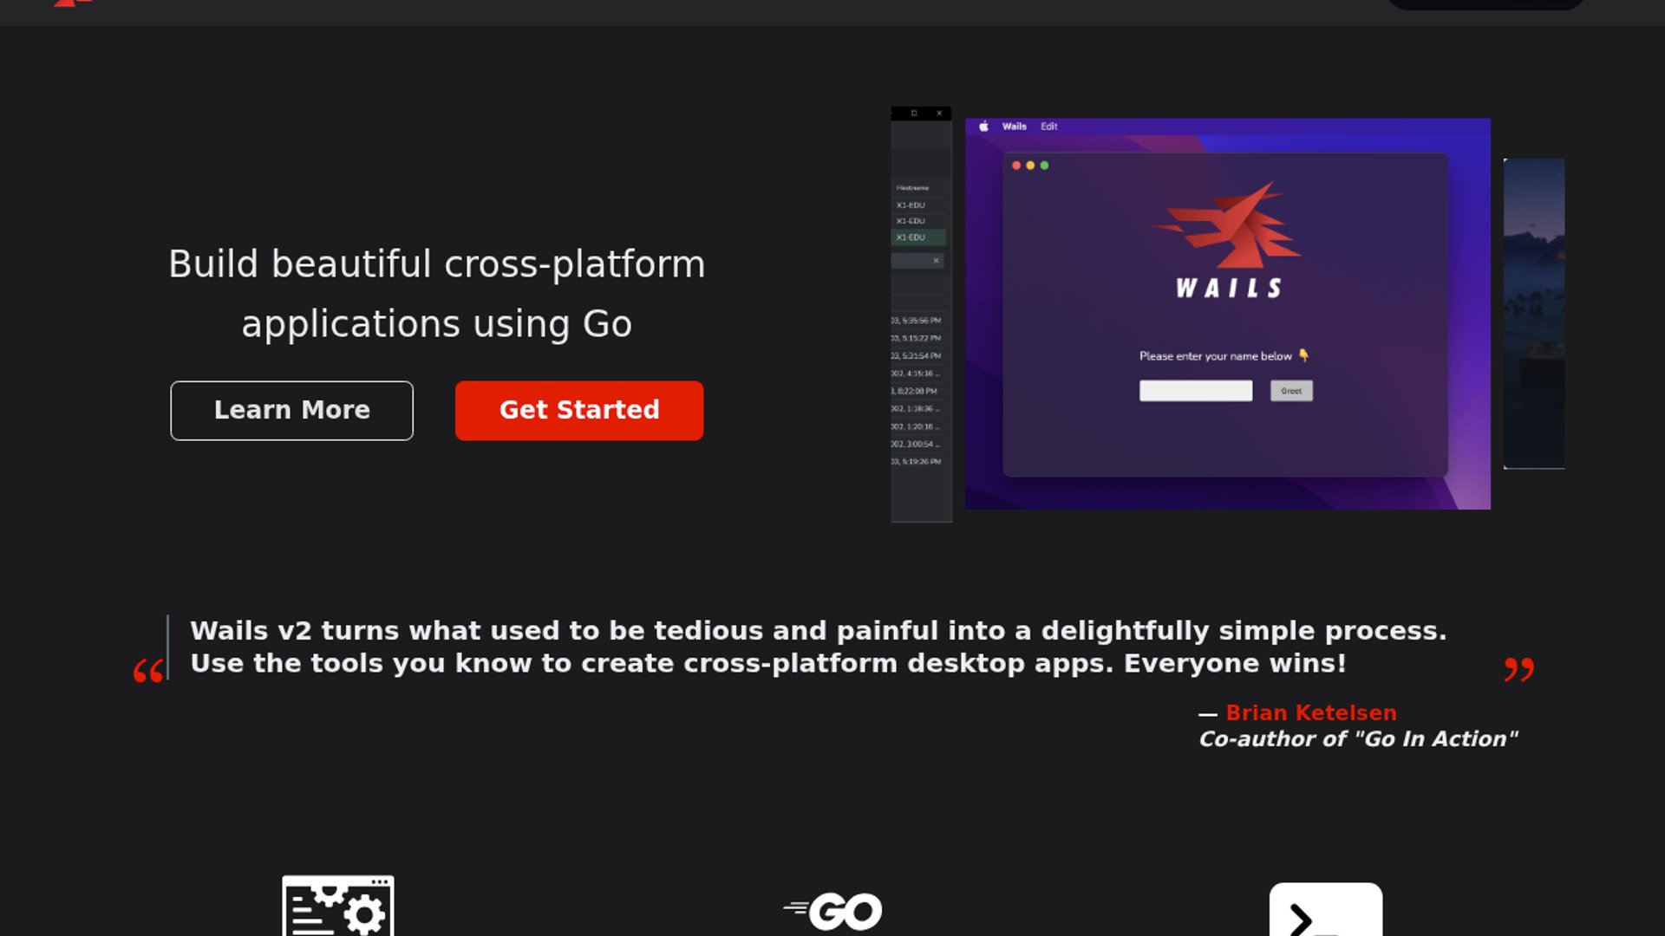Screen dimensions: 1665x936
Task: Click the Apple menu icon in the screenshot
Action: (983, 127)
